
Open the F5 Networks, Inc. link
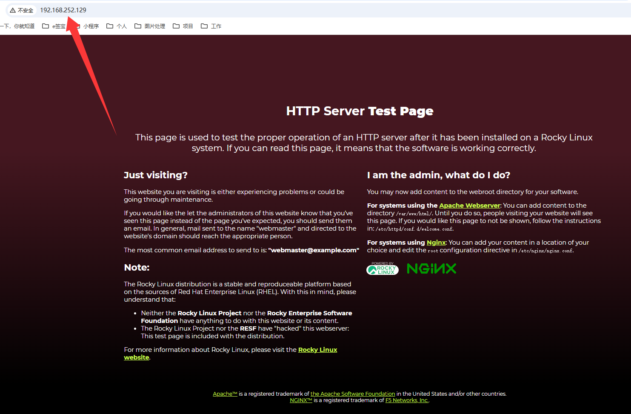coord(407,400)
